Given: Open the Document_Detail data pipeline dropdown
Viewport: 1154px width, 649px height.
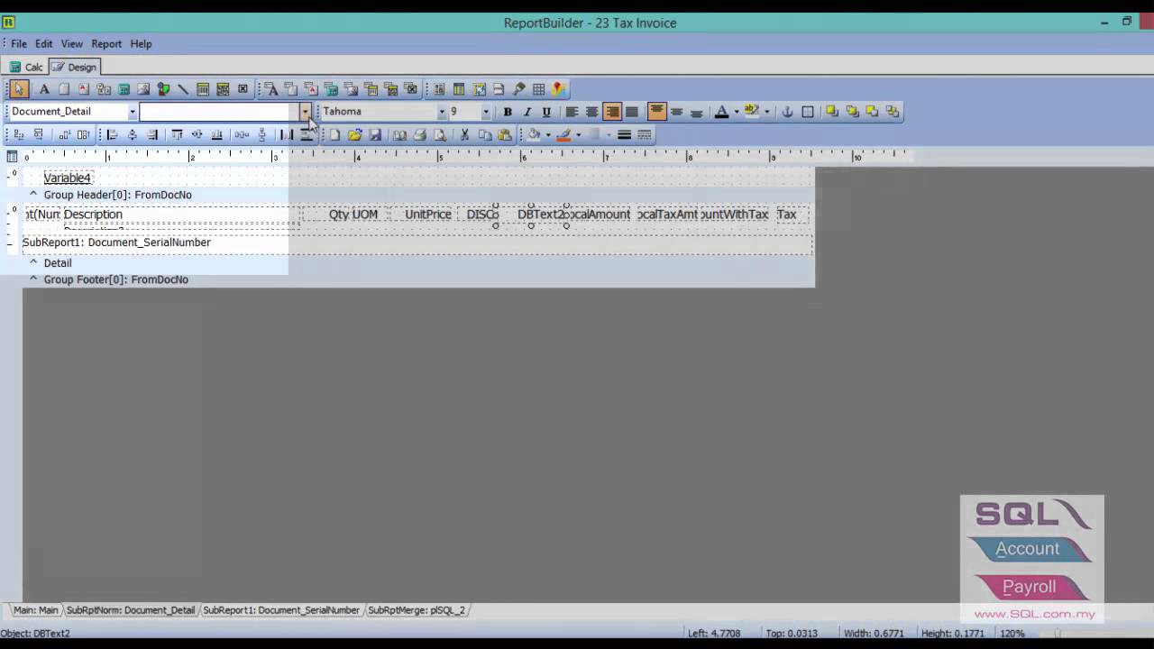Looking at the screenshot, I should (x=132, y=112).
